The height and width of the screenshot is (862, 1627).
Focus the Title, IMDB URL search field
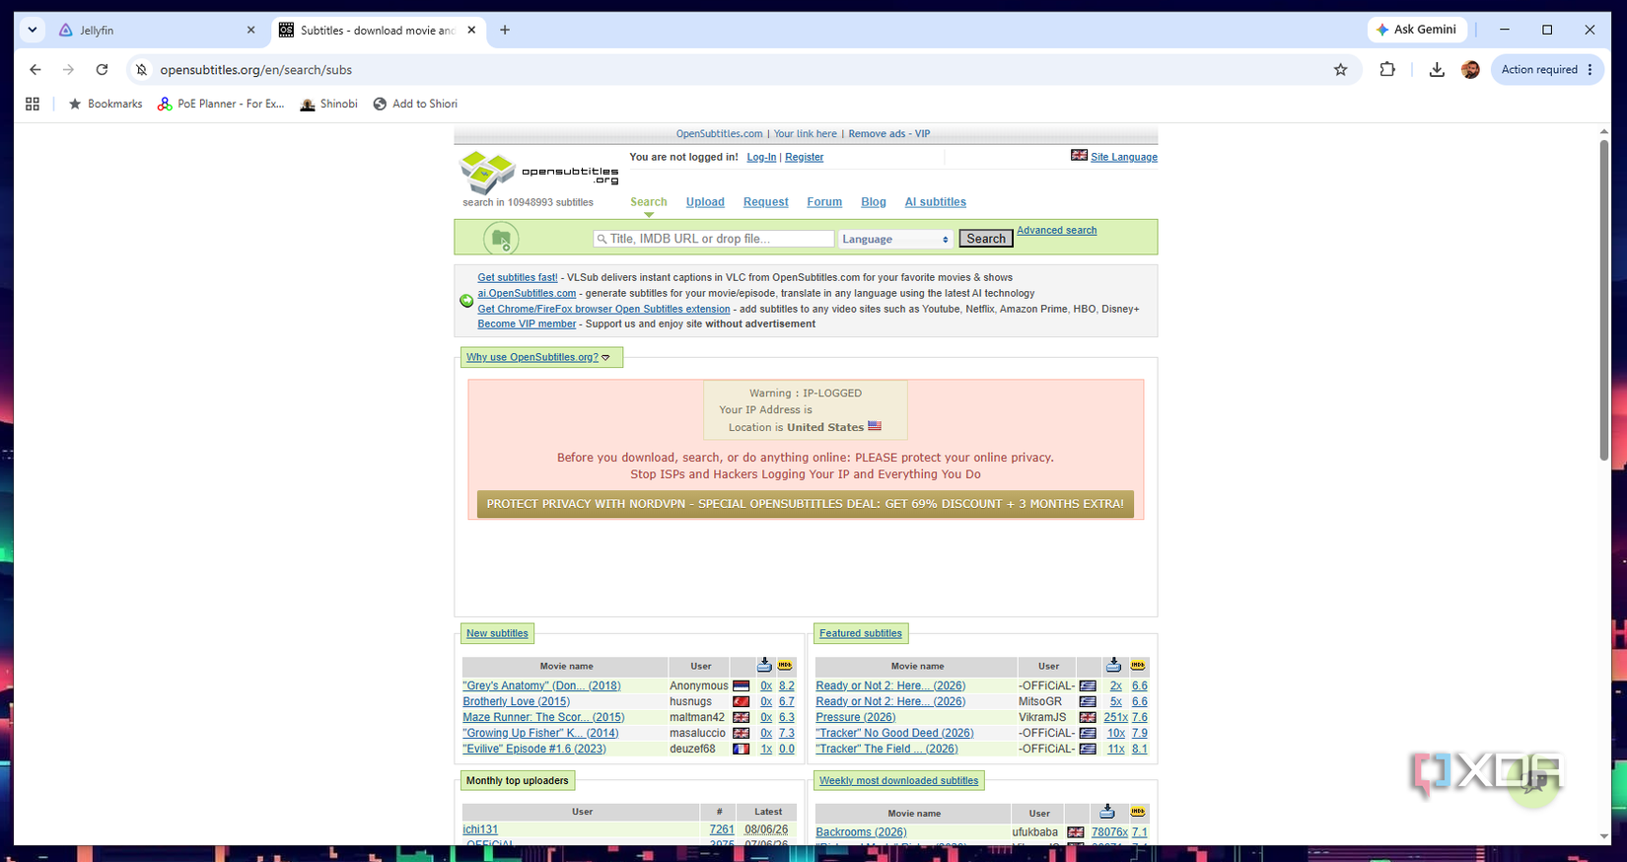coord(714,239)
